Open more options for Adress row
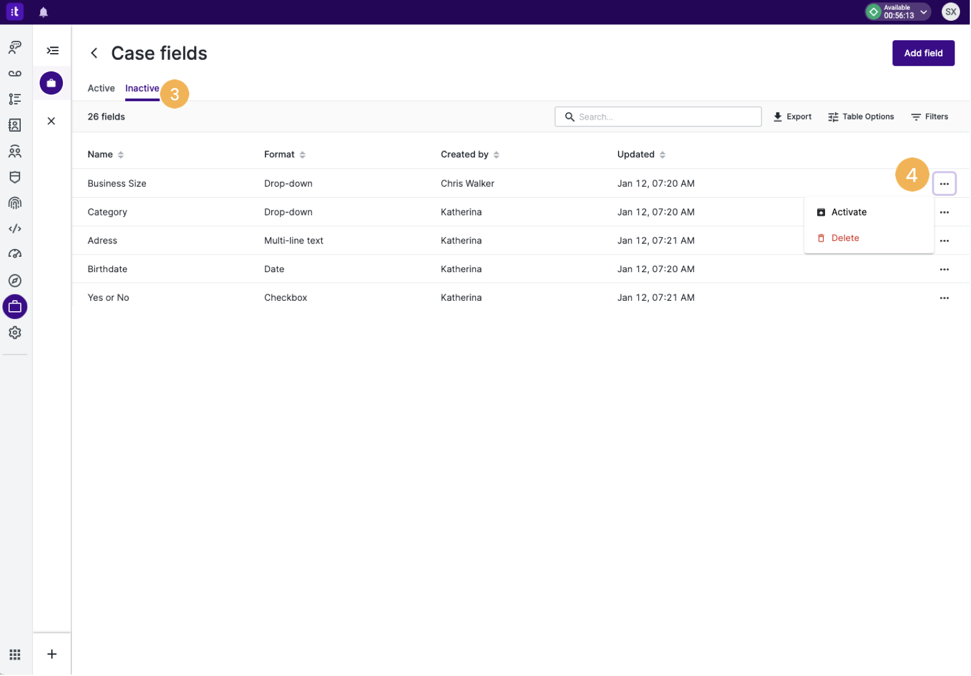Screen dimensions: 971x676 pos(944,241)
